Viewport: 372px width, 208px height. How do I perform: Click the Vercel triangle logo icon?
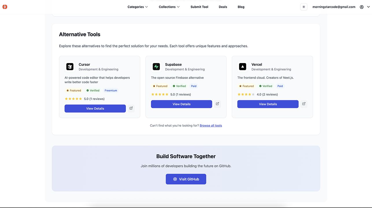coord(243,67)
